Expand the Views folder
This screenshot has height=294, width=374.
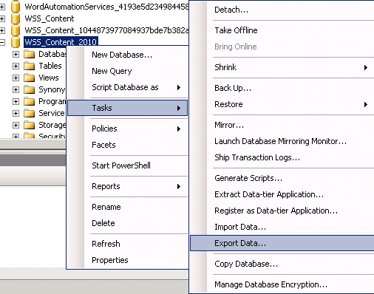(16, 78)
